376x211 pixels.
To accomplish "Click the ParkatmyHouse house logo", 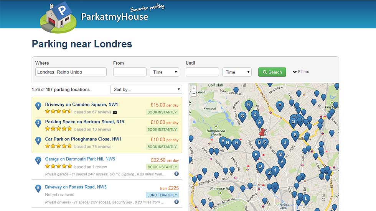I will (58, 18).
